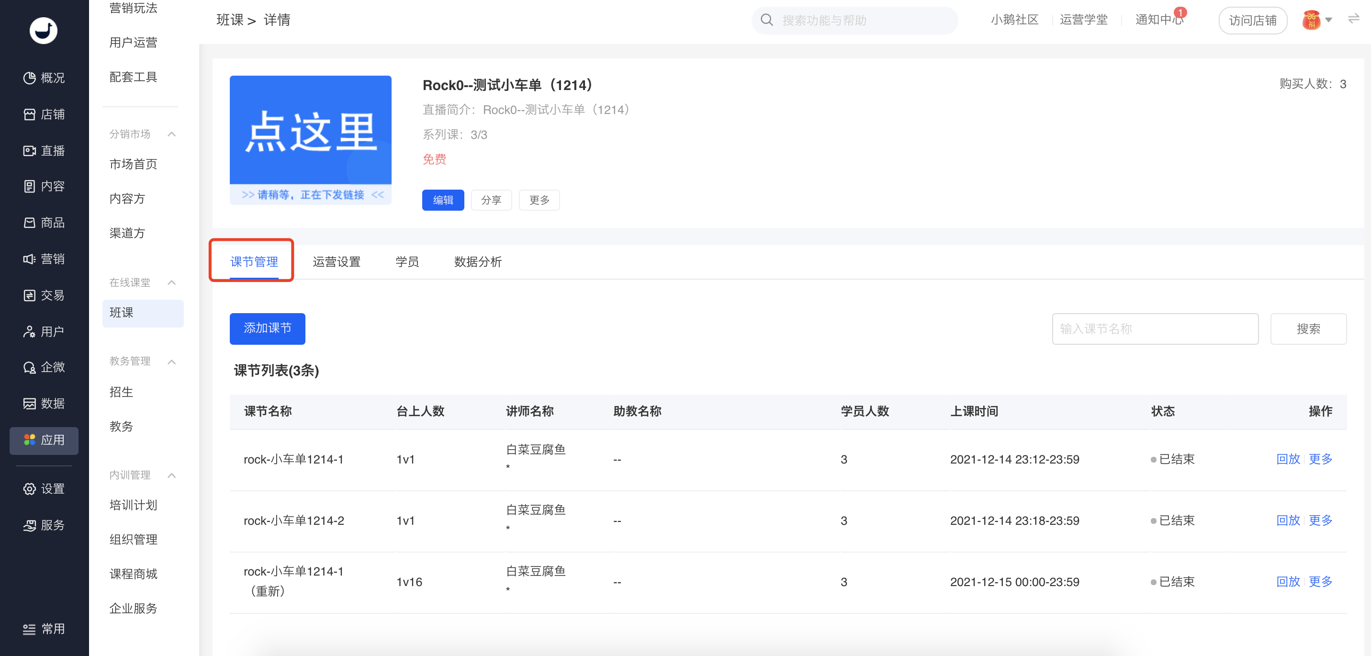1371x656 pixels.
Task: Open the 概况 overview sidebar icon
Action: click(x=30, y=78)
